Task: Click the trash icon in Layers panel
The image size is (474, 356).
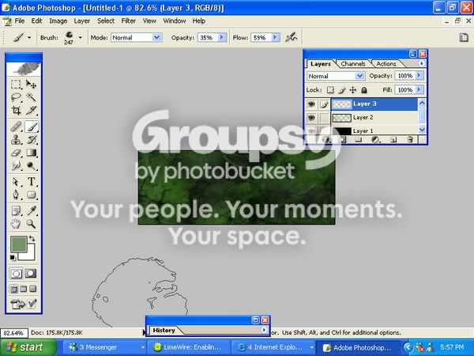Action: point(410,139)
